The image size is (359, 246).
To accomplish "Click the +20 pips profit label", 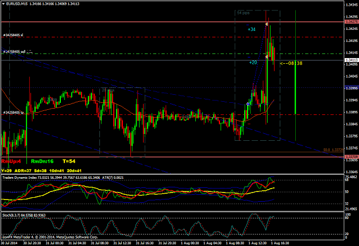I will point(253,63).
